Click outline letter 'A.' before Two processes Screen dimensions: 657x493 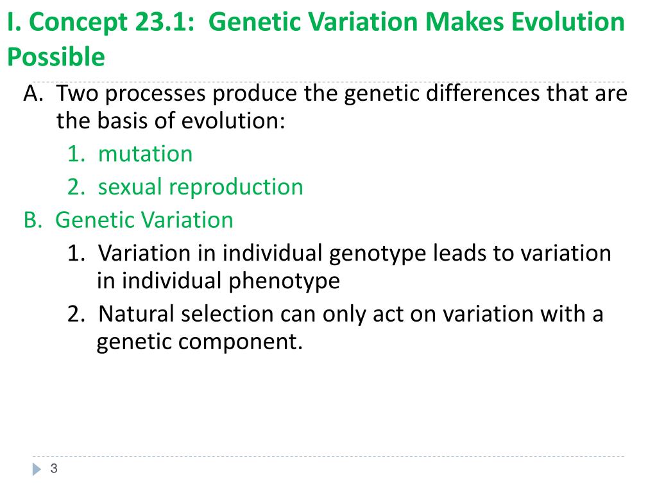point(33,93)
